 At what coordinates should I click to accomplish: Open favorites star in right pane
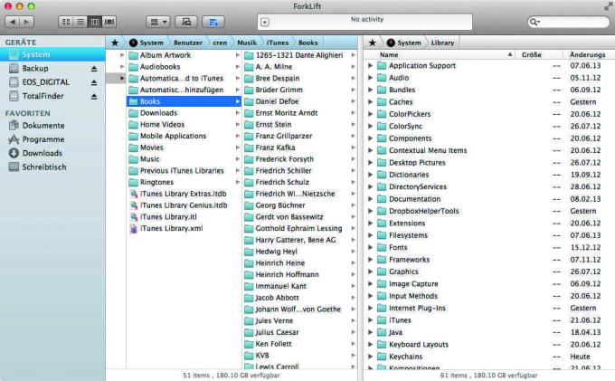[x=373, y=43]
